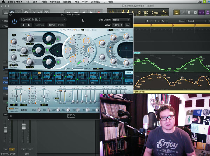This screenshot has width=210, height=156.
Task: Solo the BOTTOM SYNTH channel strip
Action: (12, 149)
